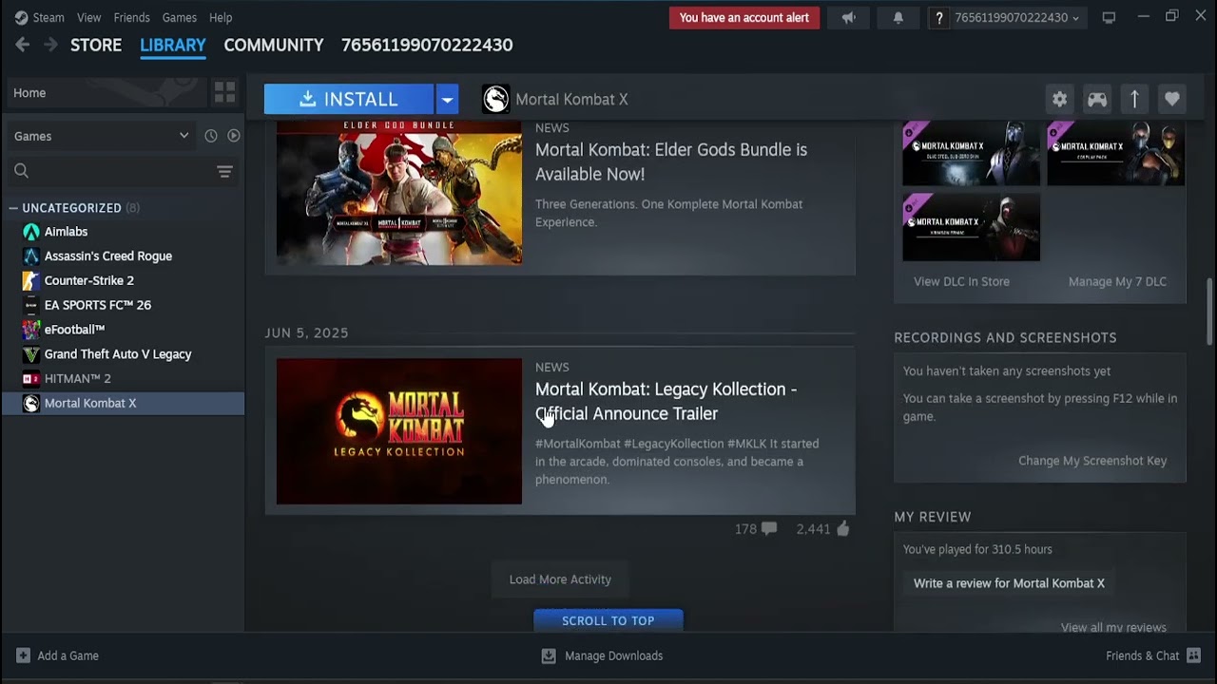Select Mortal Kombat X list entry
This screenshot has width=1217, height=684.
pyautogui.click(x=124, y=403)
